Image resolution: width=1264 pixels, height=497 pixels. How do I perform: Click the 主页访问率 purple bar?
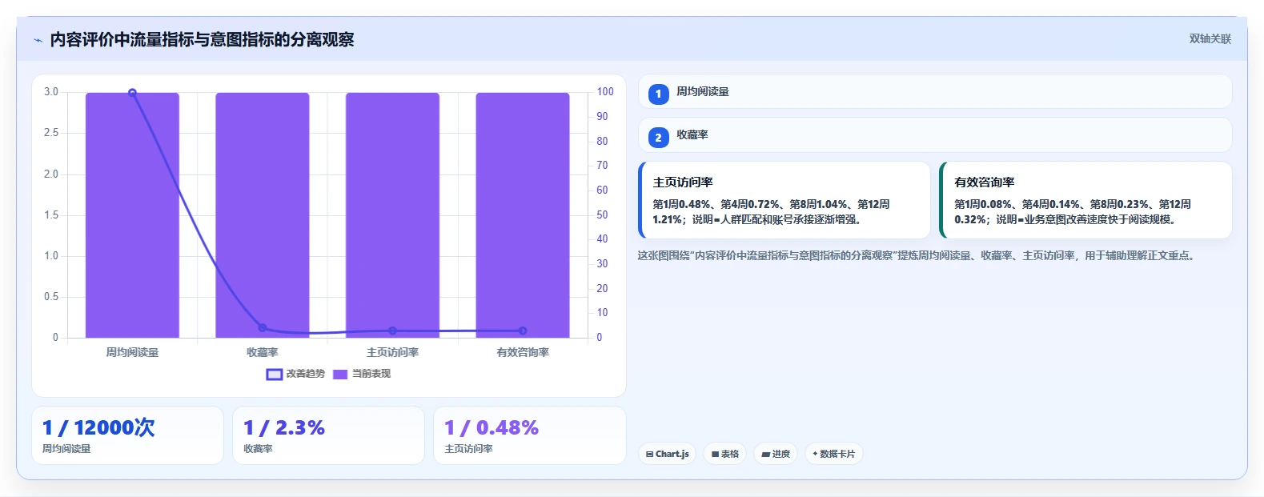tap(392, 215)
